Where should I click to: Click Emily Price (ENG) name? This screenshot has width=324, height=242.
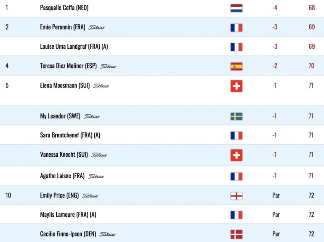[x=59, y=195]
